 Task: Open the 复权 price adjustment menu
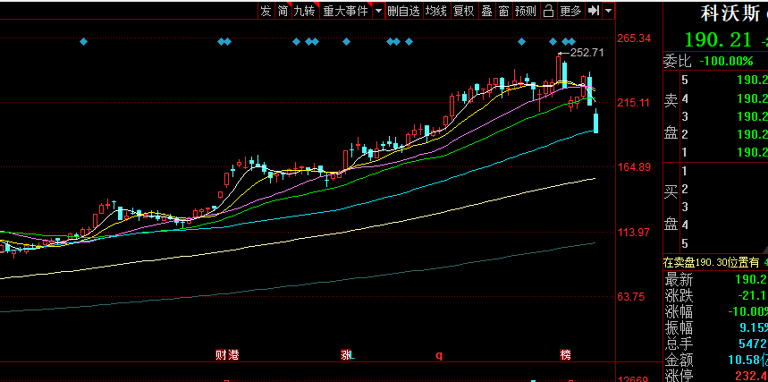coord(463,11)
